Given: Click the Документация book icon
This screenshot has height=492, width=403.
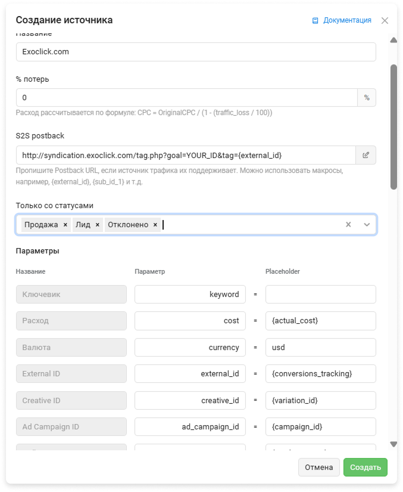Looking at the screenshot, I should click(x=315, y=20).
